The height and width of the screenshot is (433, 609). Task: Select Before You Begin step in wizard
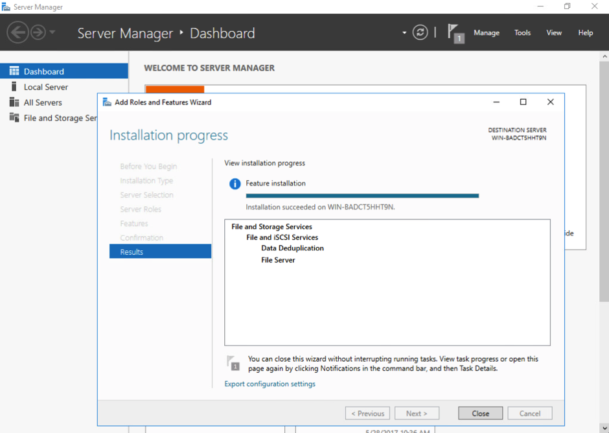tap(148, 167)
